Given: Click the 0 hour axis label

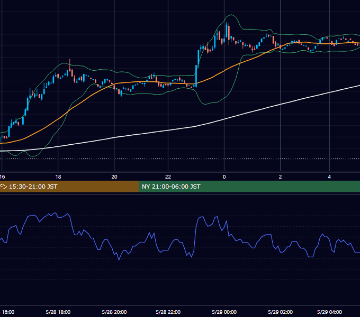Looking at the screenshot, I should pyautogui.click(x=224, y=177).
